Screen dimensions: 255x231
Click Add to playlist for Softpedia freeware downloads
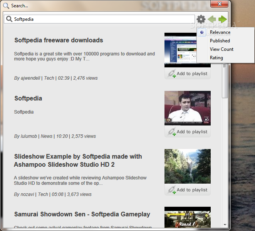tap(188, 74)
